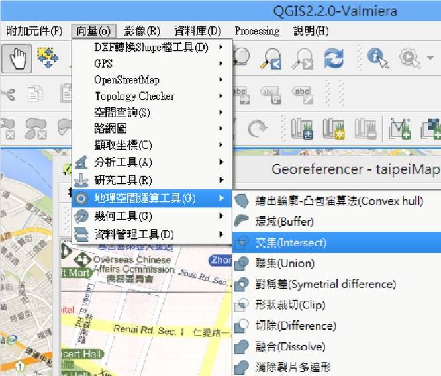This screenshot has width=441, height=376.
Task: Click the Pan Map to Selection icon
Action: tap(48, 58)
